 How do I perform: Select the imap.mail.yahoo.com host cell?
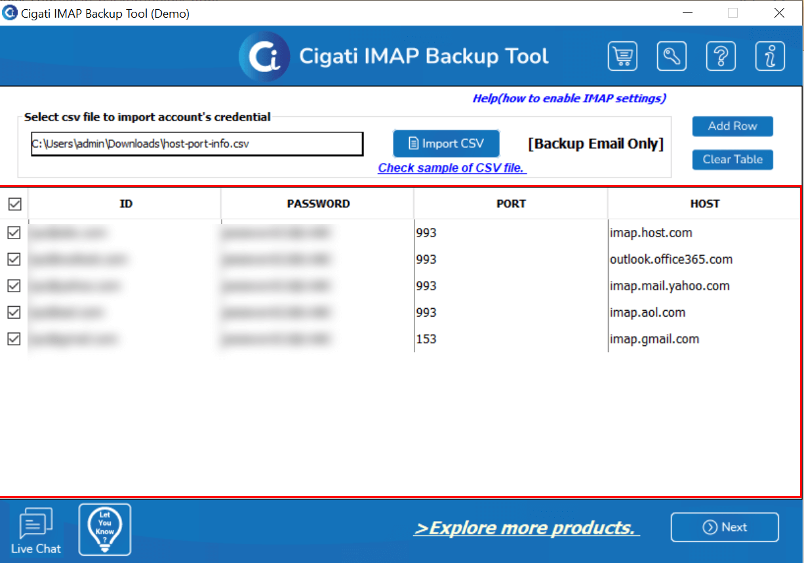click(704, 286)
